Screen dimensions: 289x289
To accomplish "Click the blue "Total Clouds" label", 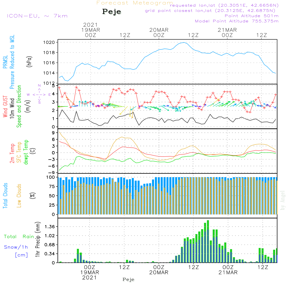I will pos(5,196).
